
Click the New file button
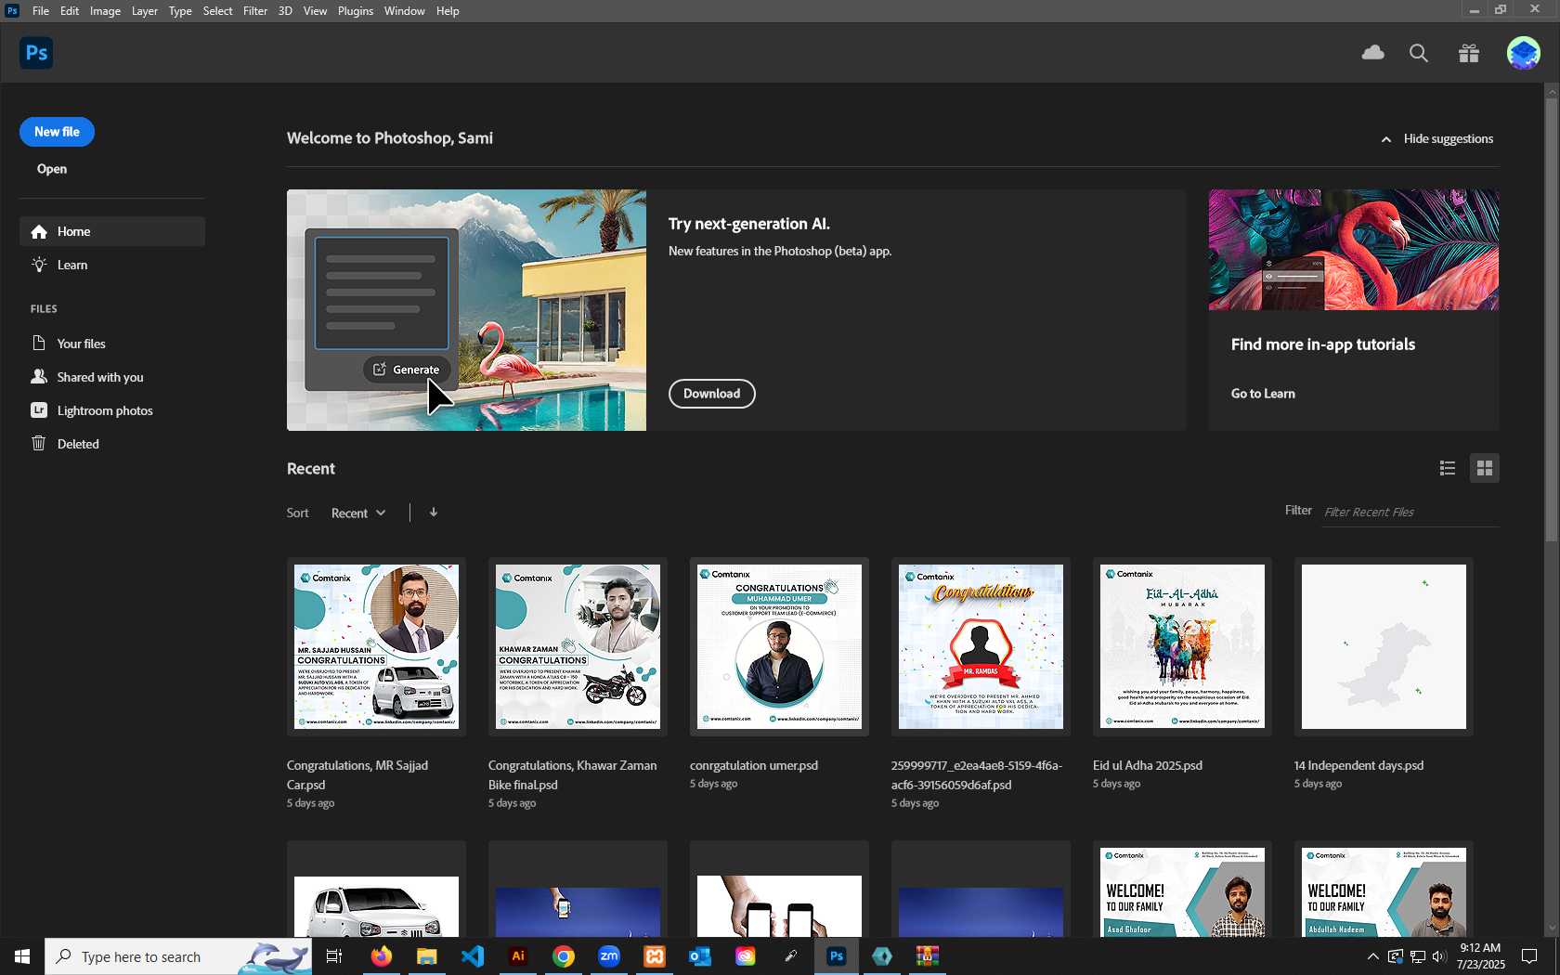point(57,132)
